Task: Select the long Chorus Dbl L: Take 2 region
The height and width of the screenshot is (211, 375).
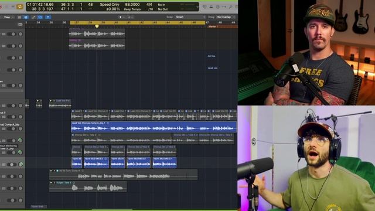Action: (121, 139)
